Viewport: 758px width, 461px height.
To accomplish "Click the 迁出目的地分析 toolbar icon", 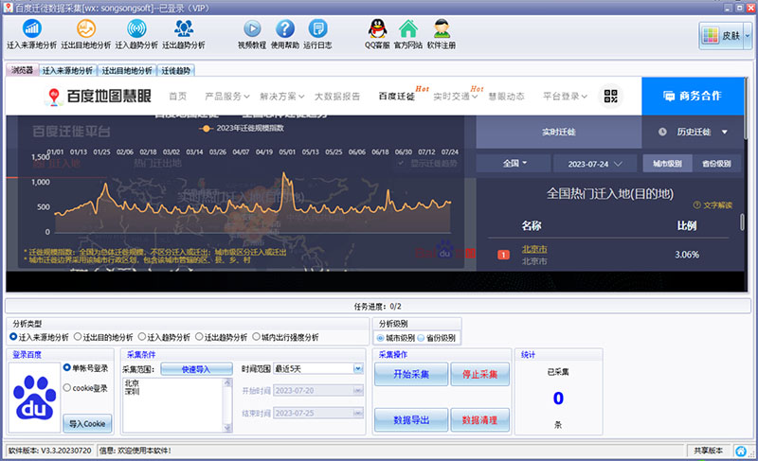I will [84, 29].
